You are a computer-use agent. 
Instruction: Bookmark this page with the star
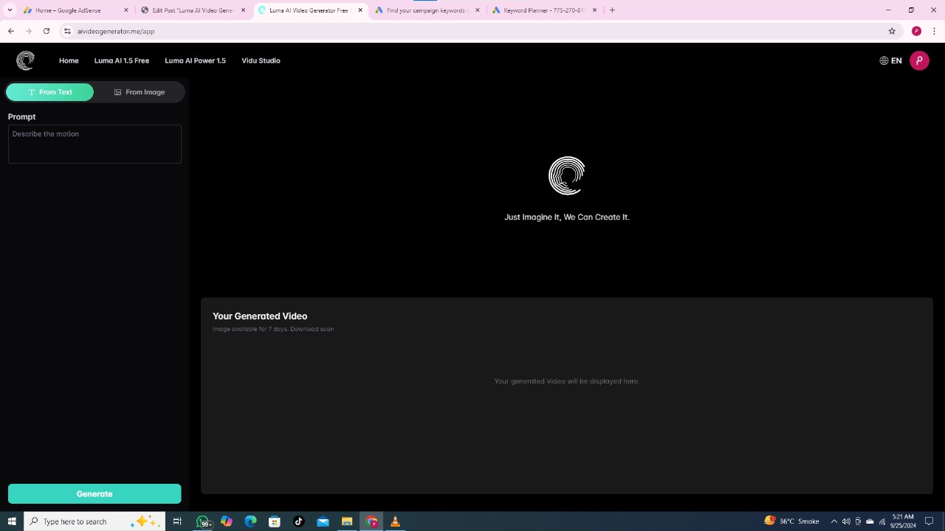point(892,31)
